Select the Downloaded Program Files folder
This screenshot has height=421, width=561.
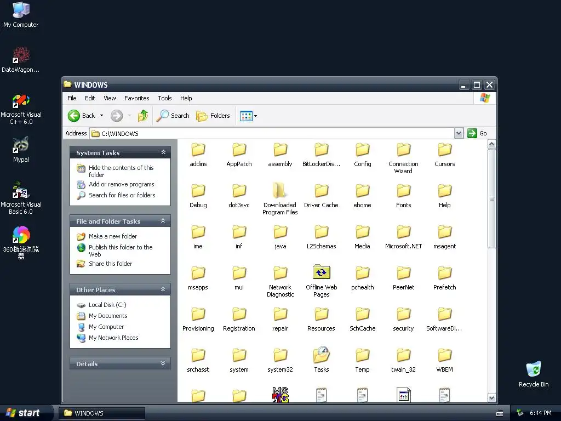tap(280, 199)
